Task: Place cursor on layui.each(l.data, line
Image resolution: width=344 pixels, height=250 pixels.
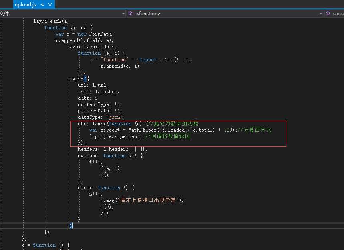Action: click(x=91, y=47)
